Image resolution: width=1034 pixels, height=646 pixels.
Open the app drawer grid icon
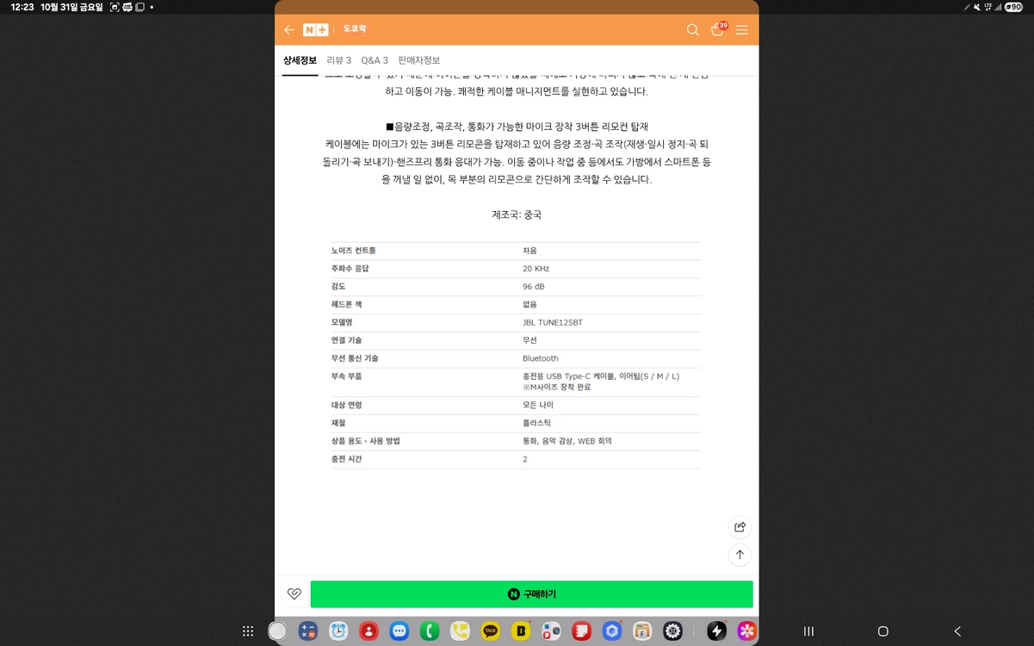248,631
